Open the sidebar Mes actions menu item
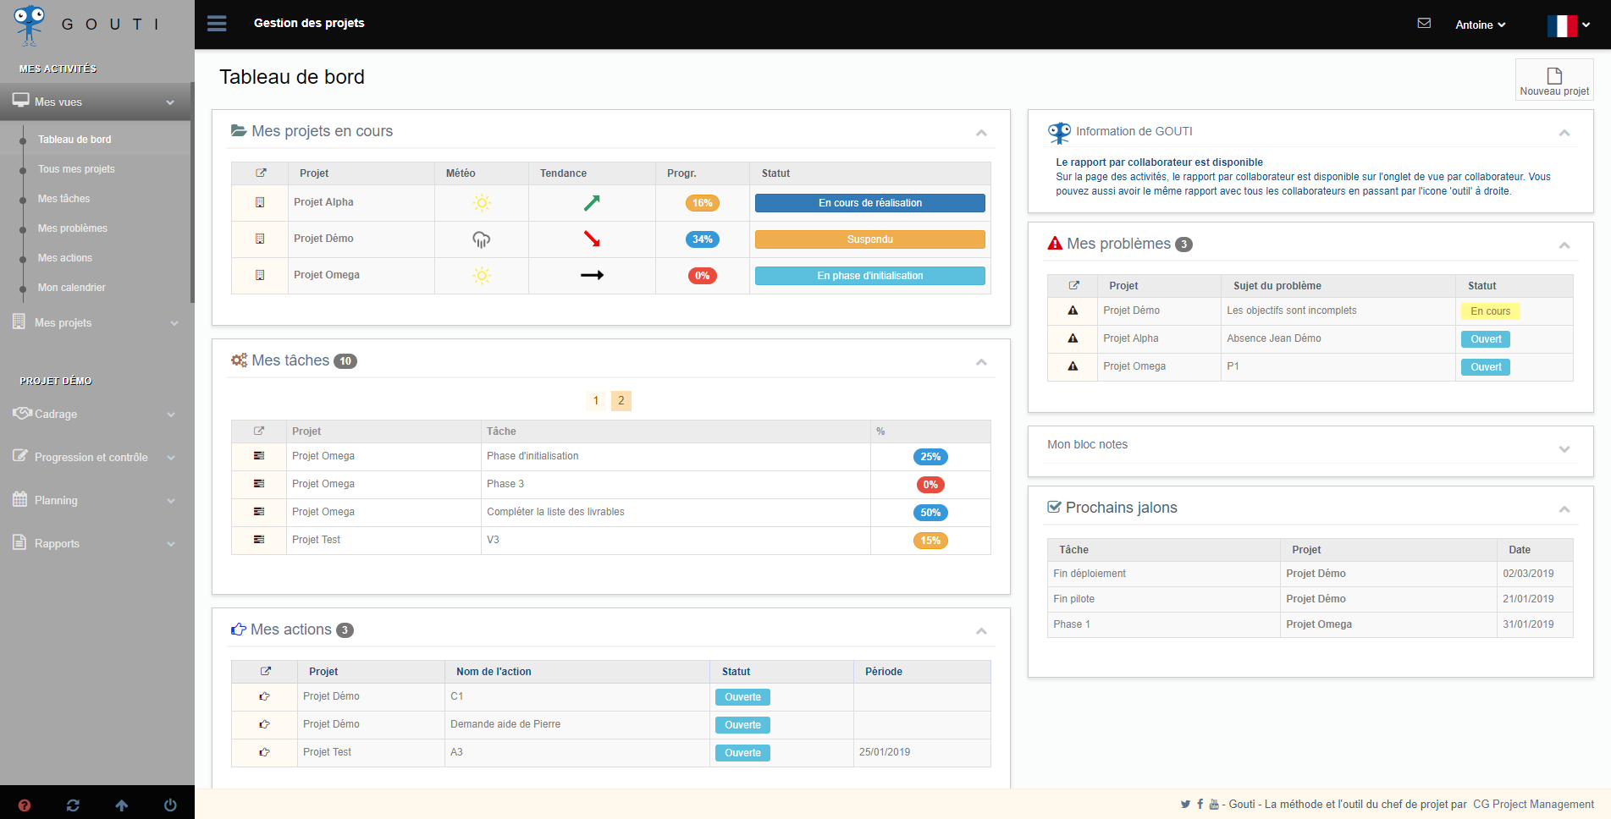The height and width of the screenshot is (819, 1611). click(x=65, y=258)
